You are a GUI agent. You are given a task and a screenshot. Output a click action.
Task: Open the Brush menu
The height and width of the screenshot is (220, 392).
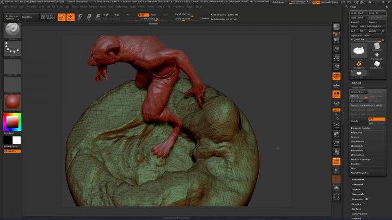[x=14, y=7]
